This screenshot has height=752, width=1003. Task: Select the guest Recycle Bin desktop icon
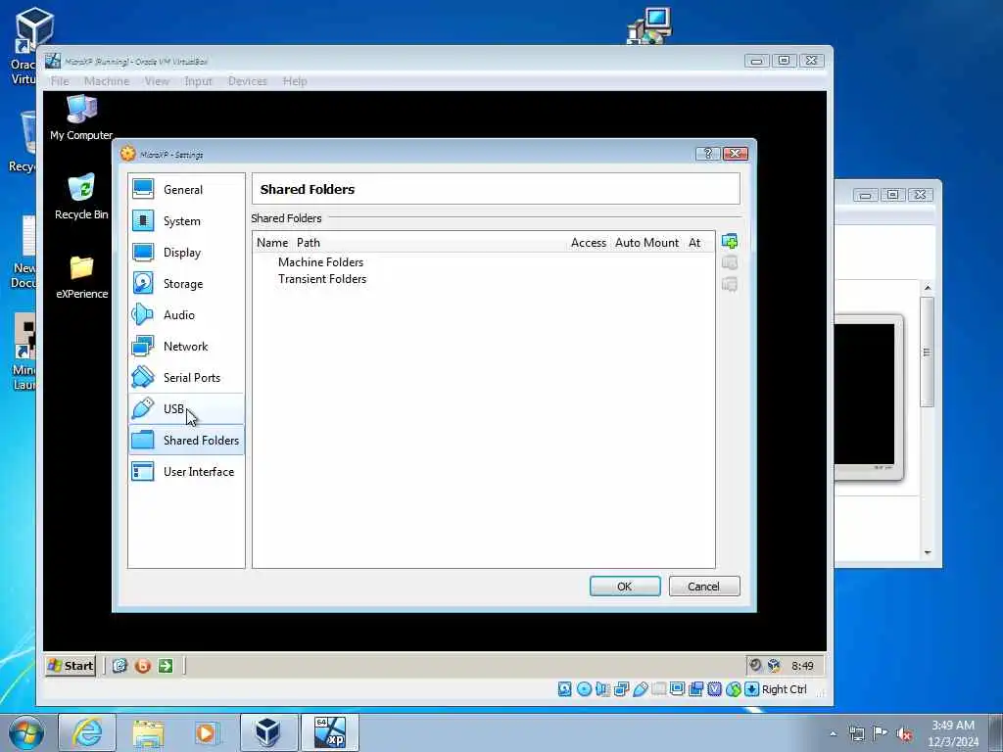[81, 196]
